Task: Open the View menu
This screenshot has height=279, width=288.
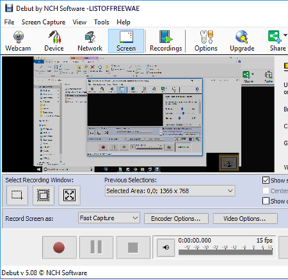Action: coord(79,22)
